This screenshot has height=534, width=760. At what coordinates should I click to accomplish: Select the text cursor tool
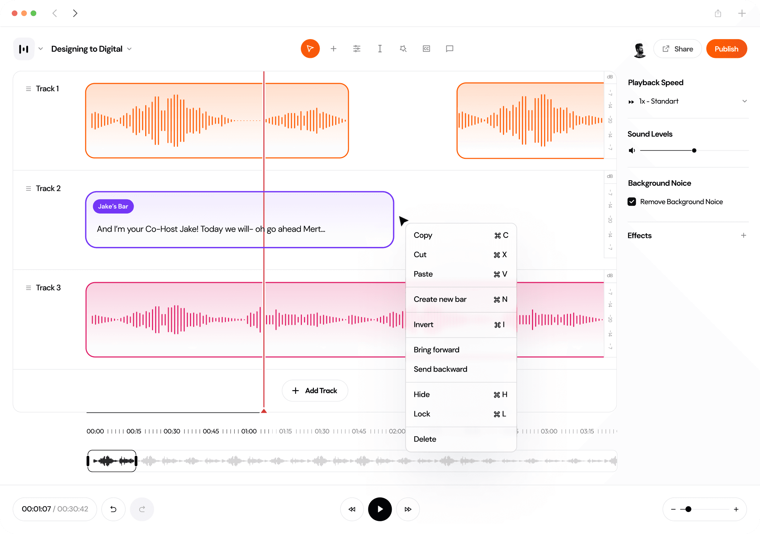[380, 49]
